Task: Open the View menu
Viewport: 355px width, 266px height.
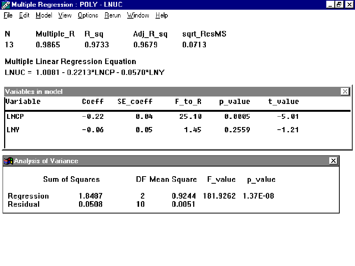Action: point(65,15)
